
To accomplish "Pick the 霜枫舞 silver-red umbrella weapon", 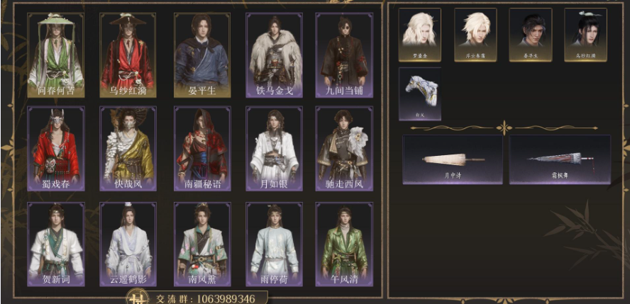I will [560, 159].
